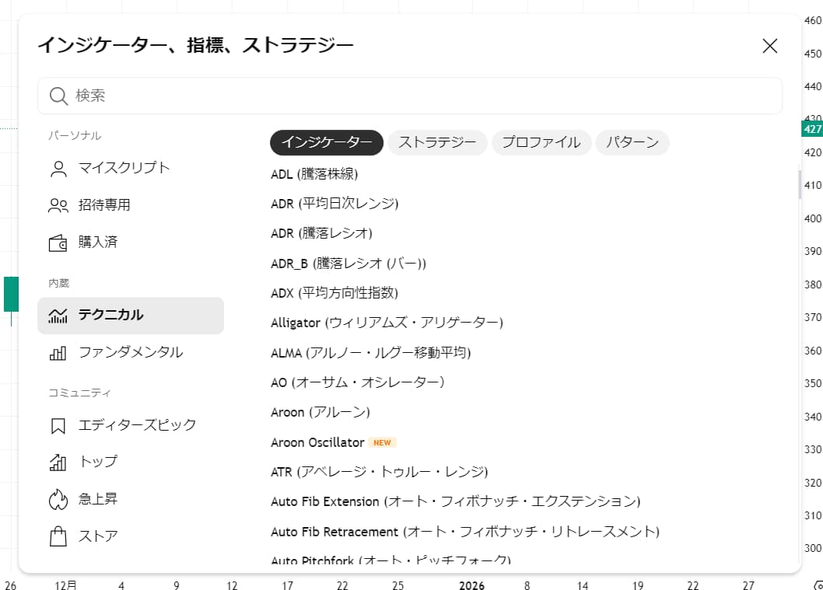Add the ADX (平均方向性指数) indicator
The width and height of the screenshot is (823, 590).
click(x=334, y=293)
